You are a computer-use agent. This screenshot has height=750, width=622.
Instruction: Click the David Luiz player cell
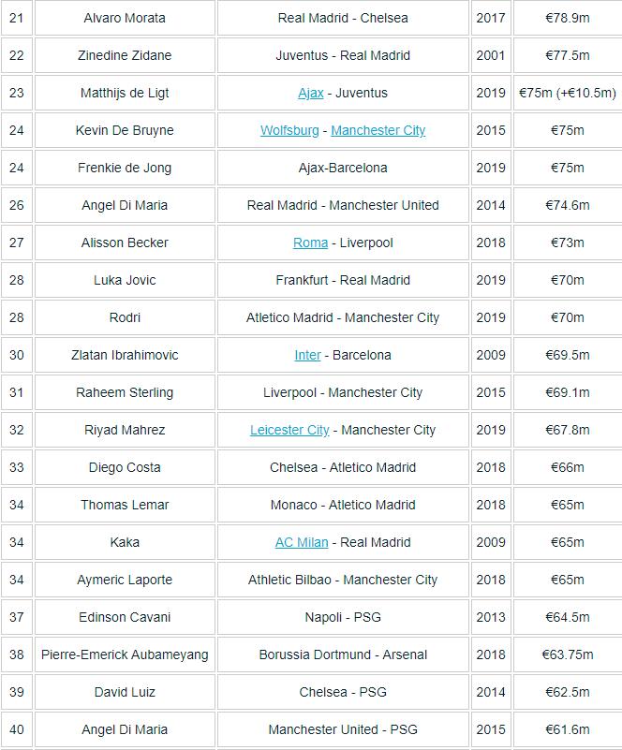tap(125, 692)
